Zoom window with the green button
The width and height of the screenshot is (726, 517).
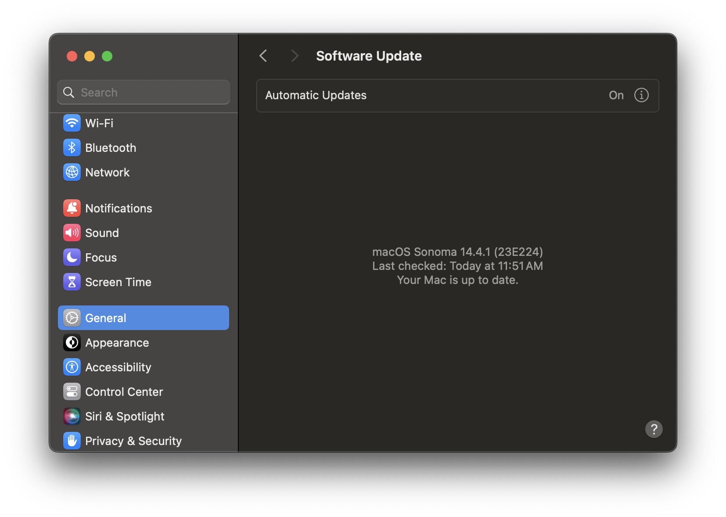(107, 56)
